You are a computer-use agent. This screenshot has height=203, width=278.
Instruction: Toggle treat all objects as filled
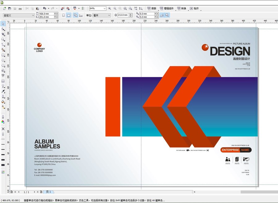point(162,15)
